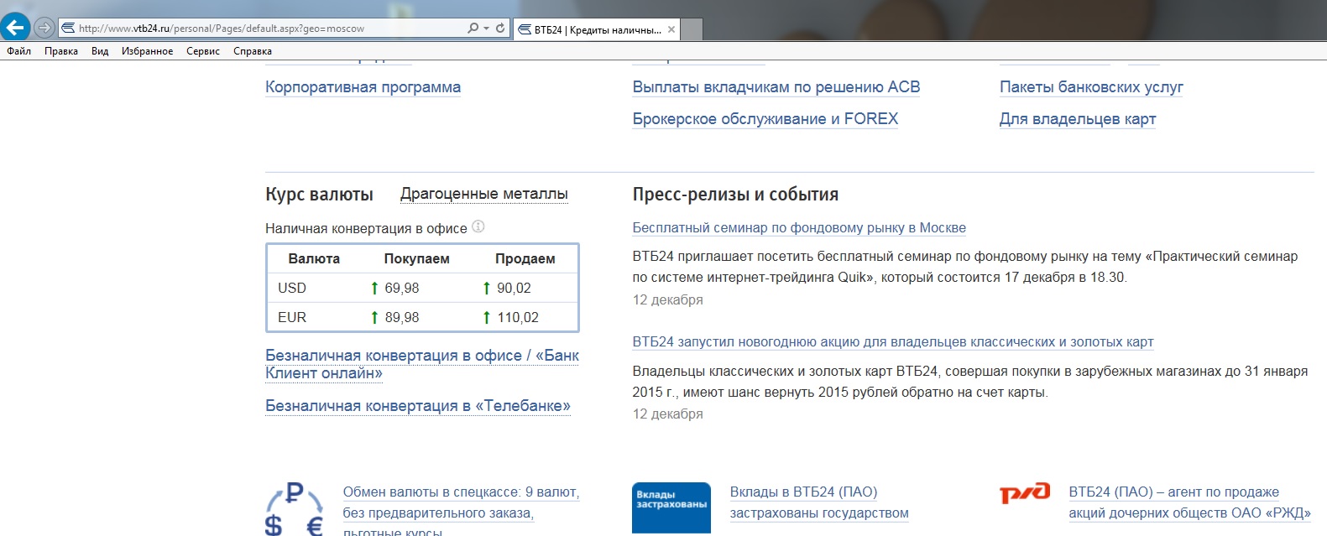
Task: Click the Вклады застрахованы blue badge
Action: tap(671, 508)
